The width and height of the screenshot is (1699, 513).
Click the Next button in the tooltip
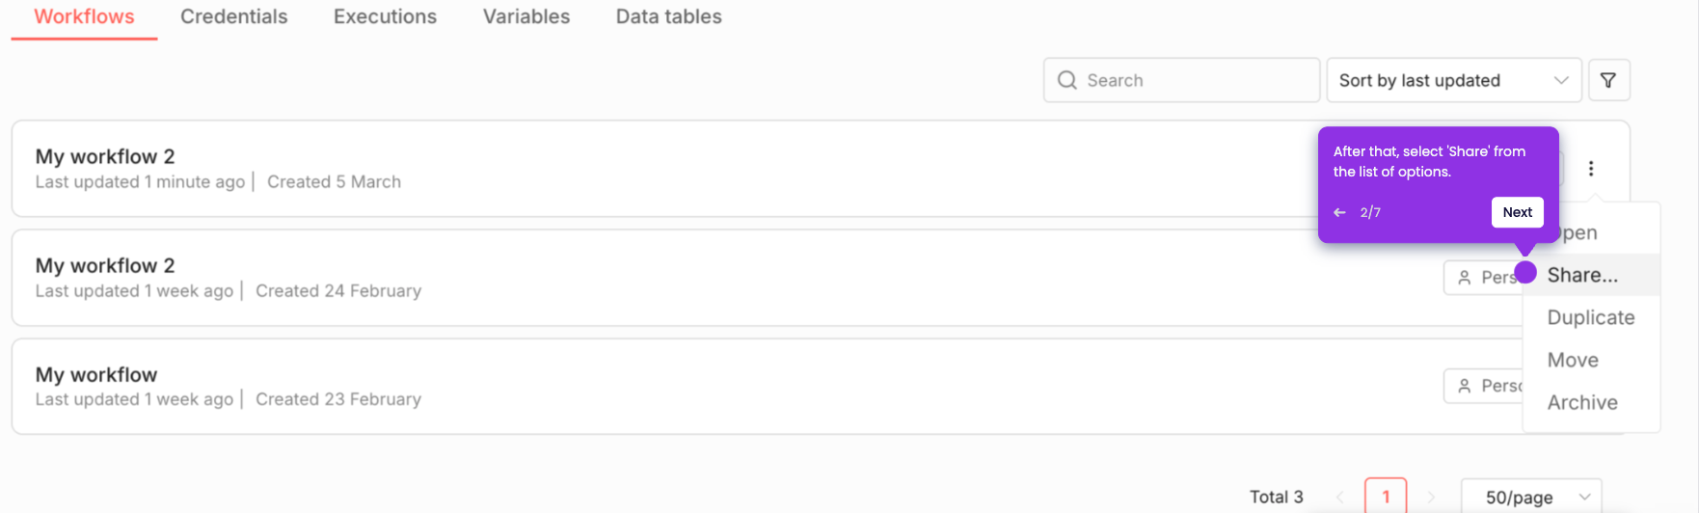(x=1517, y=212)
